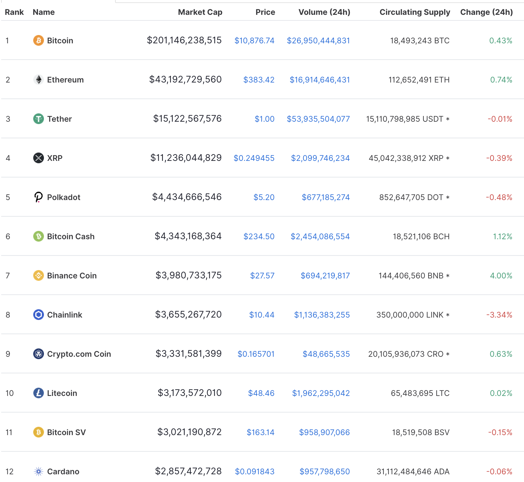Image resolution: width=524 pixels, height=482 pixels.
Task: Click Binance Coin volume $694,219,817
Action: [325, 276]
